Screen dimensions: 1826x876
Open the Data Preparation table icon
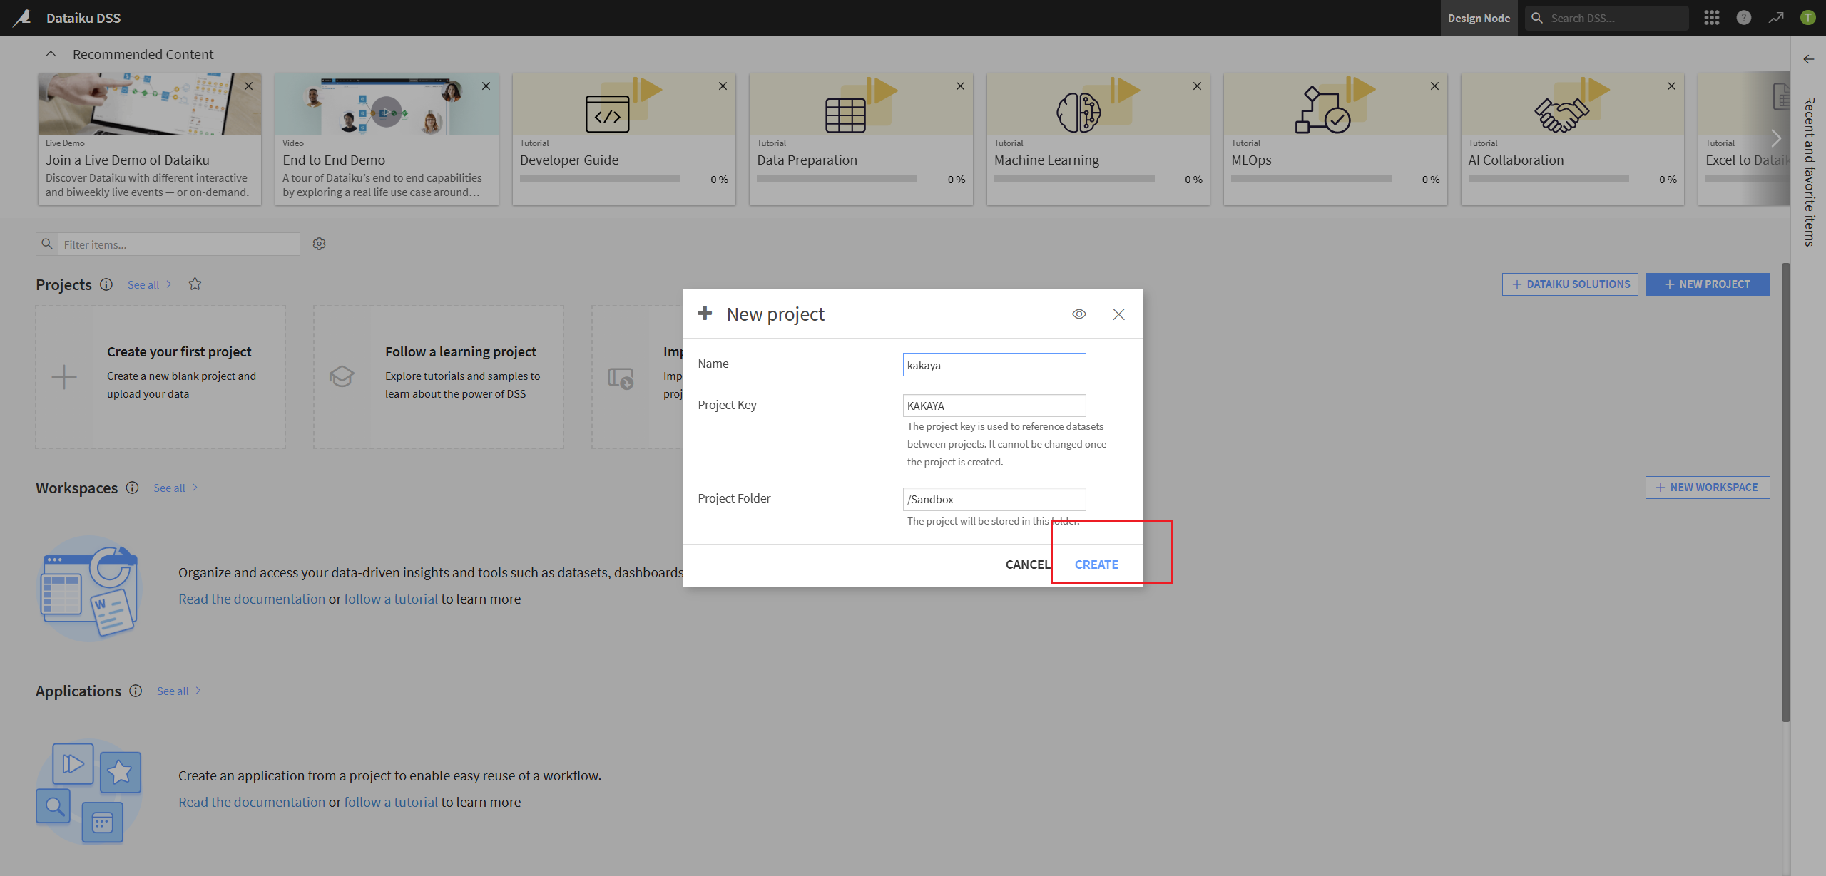tap(845, 115)
